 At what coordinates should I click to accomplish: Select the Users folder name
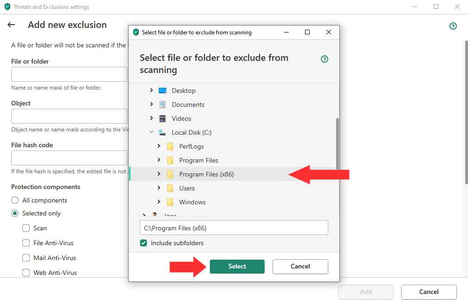point(187,188)
